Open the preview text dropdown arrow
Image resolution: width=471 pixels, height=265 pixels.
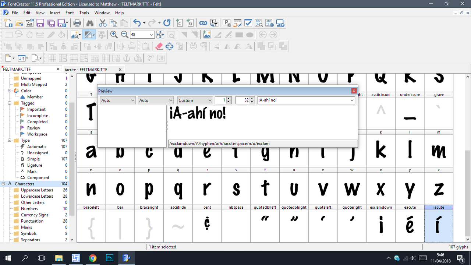click(x=352, y=100)
